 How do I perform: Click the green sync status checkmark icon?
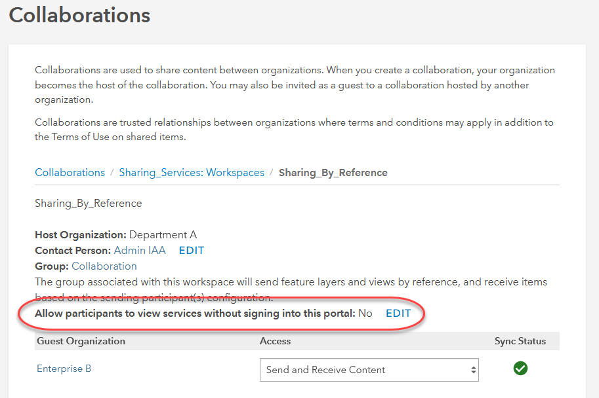coord(520,369)
